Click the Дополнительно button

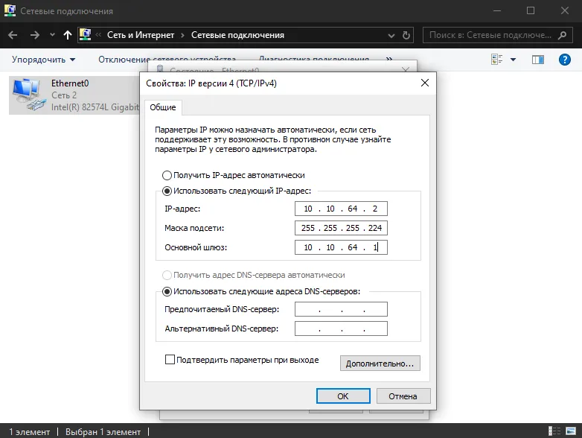click(x=380, y=364)
